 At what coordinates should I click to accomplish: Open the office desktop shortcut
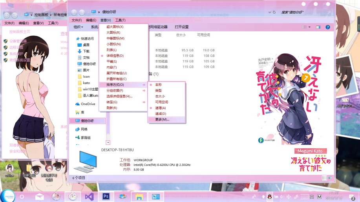(x=9, y=171)
